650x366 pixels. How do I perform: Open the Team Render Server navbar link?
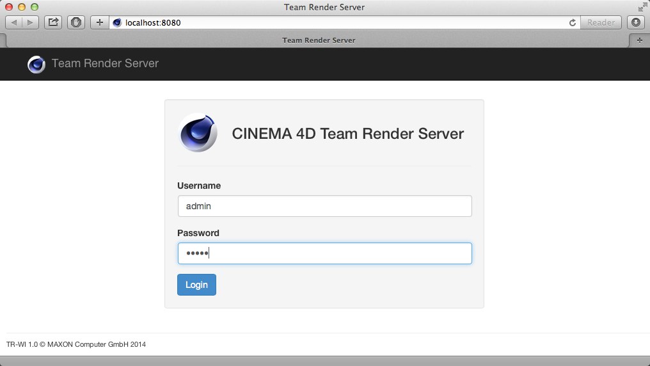coord(105,63)
